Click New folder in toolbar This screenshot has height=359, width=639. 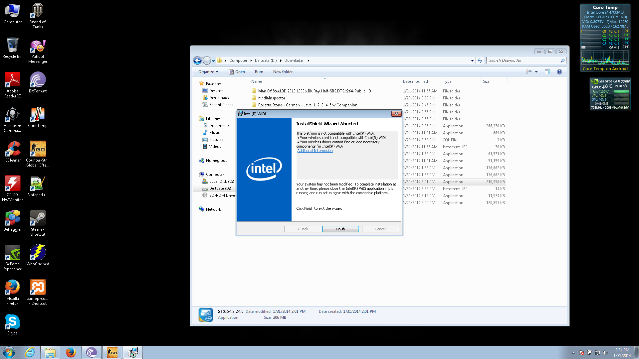(x=283, y=72)
